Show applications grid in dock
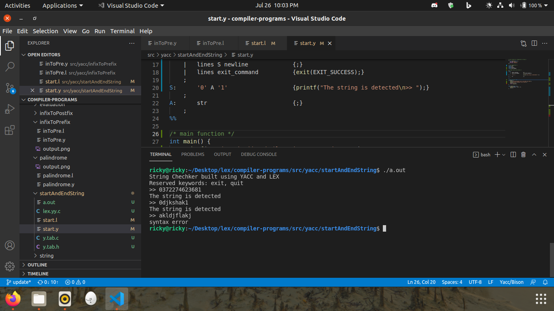Image resolution: width=554 pixels, height=311 pixels. click(541, 299)
